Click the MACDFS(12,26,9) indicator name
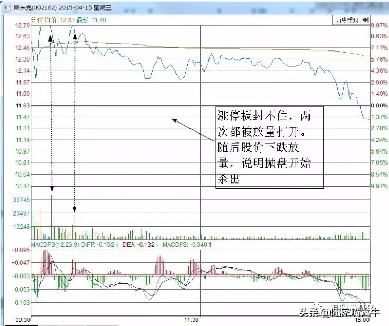Image resolution: width=389 pixels, height=326 pixels. pyautogui.click(x=55, y=244)
